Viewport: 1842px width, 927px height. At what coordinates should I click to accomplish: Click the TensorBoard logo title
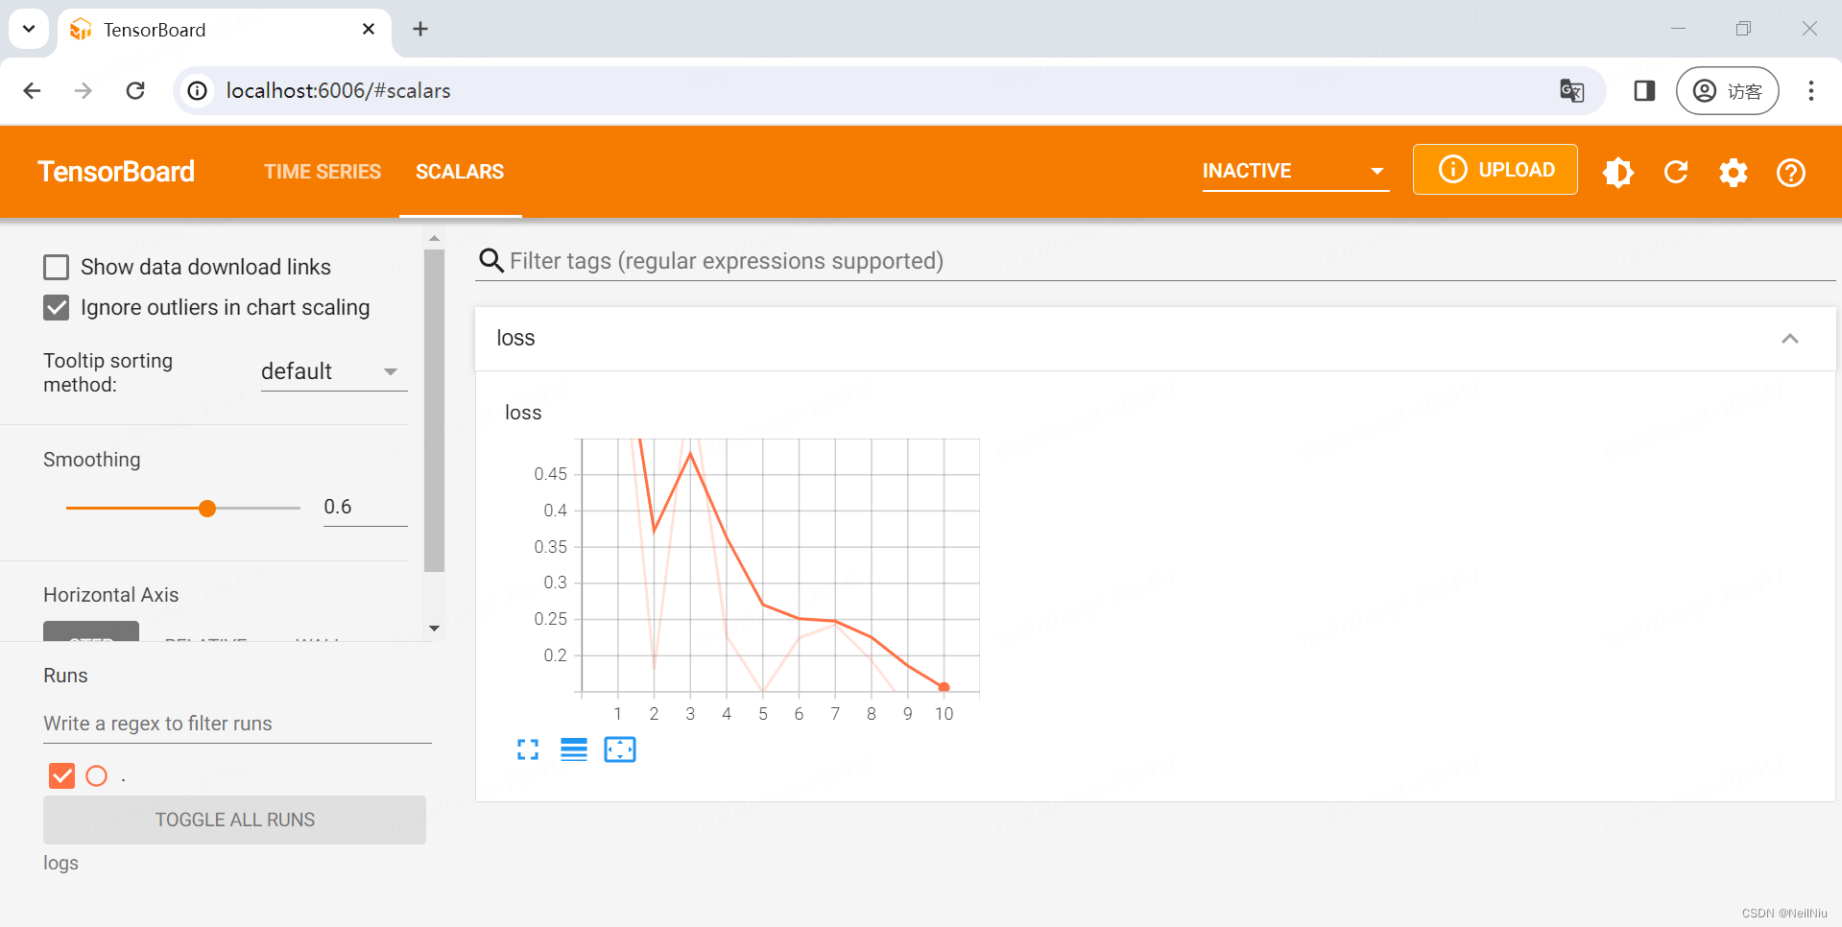[116, 172]
